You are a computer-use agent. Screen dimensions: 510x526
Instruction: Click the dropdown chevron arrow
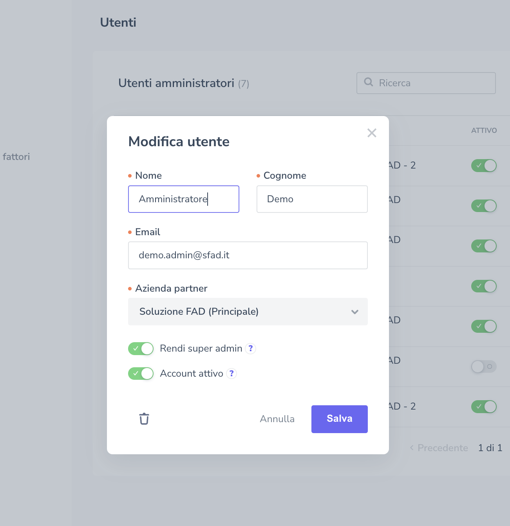click(x=354, y=312)
